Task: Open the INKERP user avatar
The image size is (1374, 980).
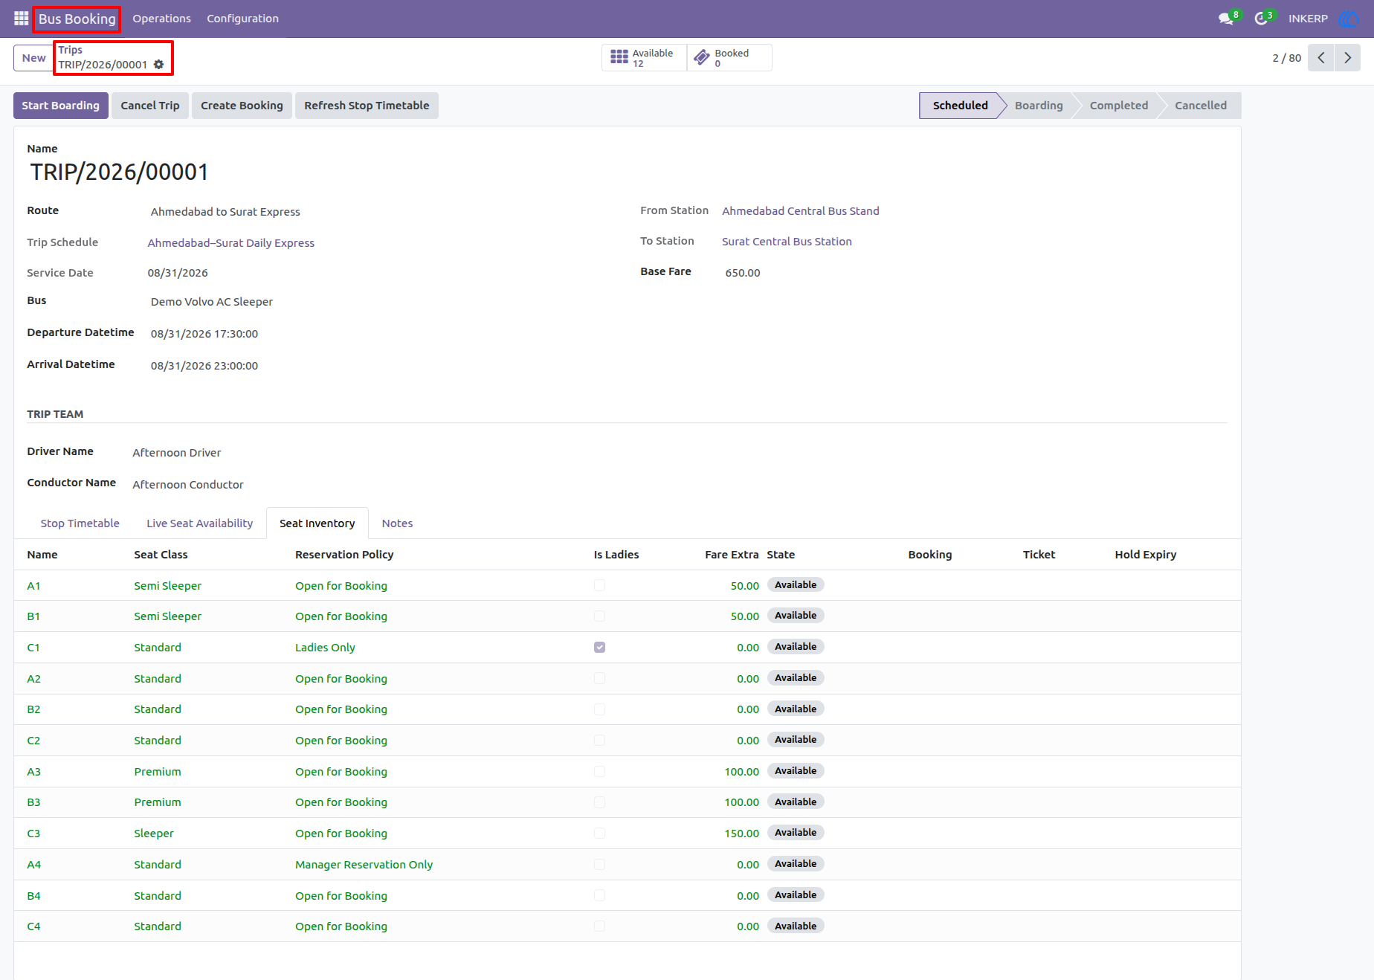Action: tap(1348, 19)
